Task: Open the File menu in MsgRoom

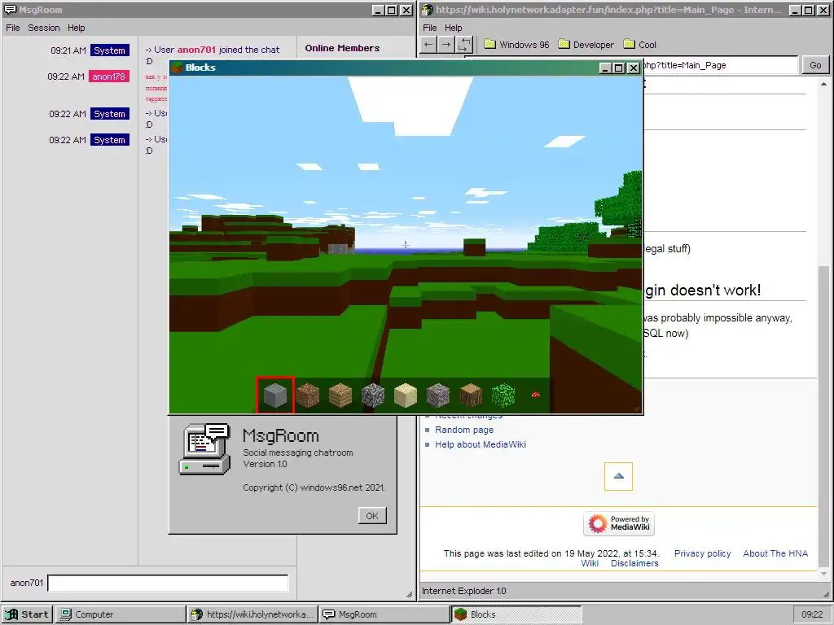Action: pyautogui.click(x=13, y=28)
